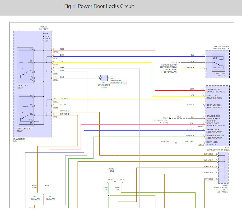This screenshot has height=211, width=242.
Task: Click the 'I/P-K' connector label
Action: point(55,80)
